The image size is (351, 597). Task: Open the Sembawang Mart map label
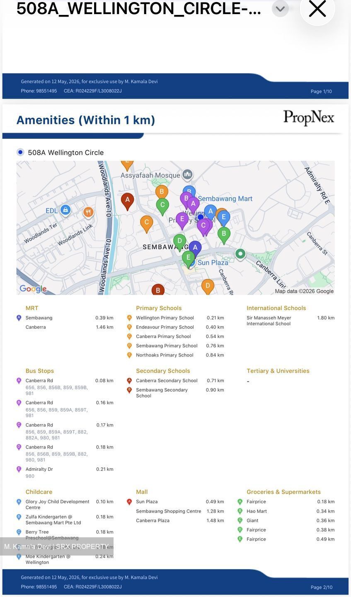click(x=225, y=199)
